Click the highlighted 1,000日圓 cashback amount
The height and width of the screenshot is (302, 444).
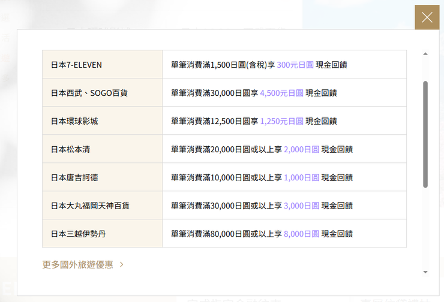click(301, 177)
